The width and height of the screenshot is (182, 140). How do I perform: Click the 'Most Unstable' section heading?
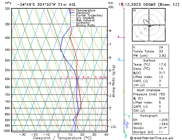point(148,90)
